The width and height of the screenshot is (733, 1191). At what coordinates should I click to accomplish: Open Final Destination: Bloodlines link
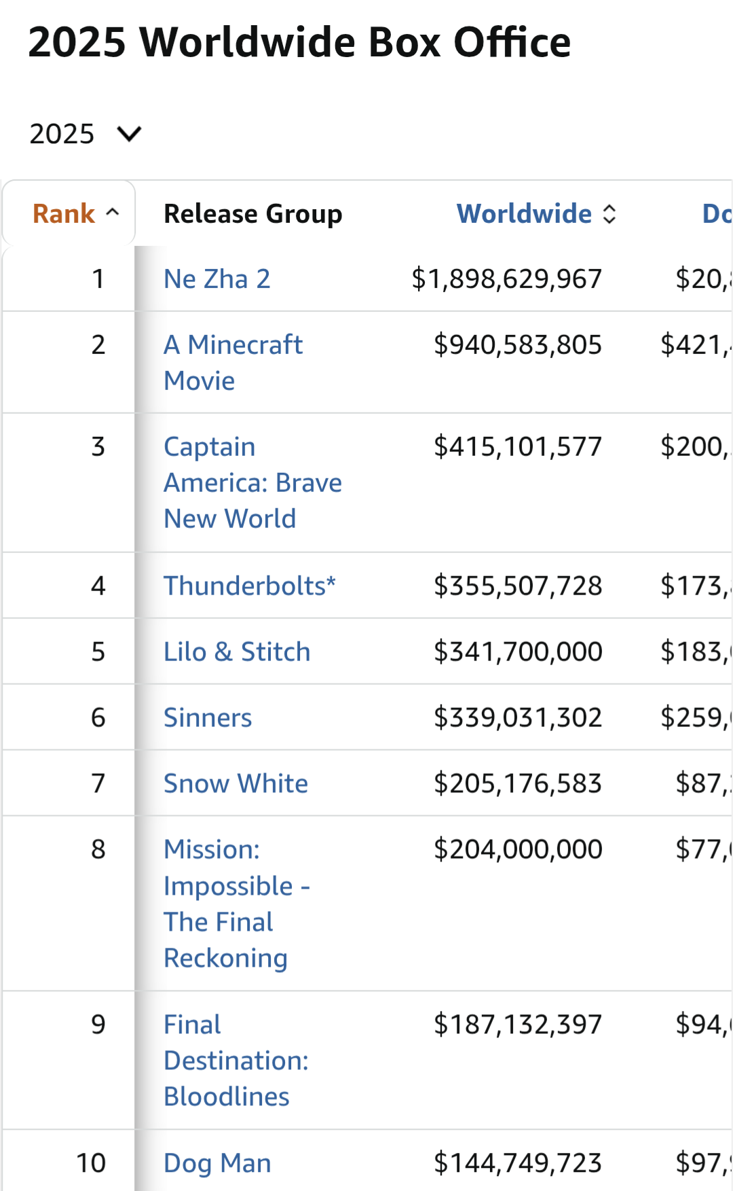pyautogui.click(x=236, y=1061)
